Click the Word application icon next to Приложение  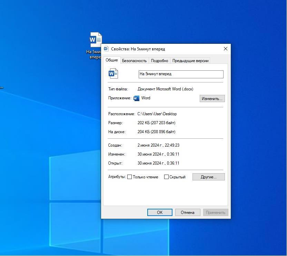[136, 98]
